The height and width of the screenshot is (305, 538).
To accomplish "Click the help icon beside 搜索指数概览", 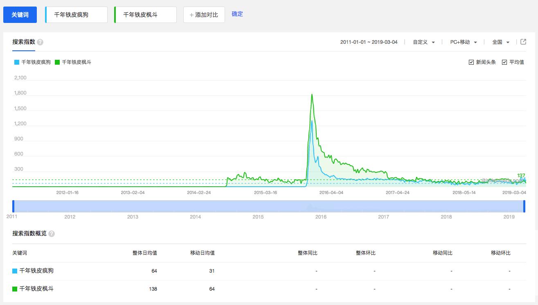I will pos(52,233).
